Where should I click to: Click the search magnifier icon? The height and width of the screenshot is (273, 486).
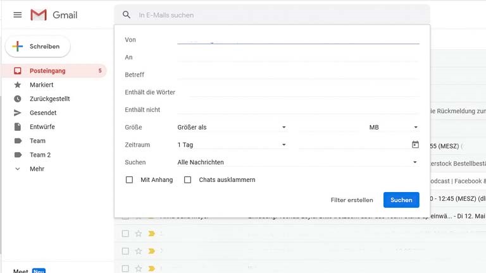click(127, 15)
